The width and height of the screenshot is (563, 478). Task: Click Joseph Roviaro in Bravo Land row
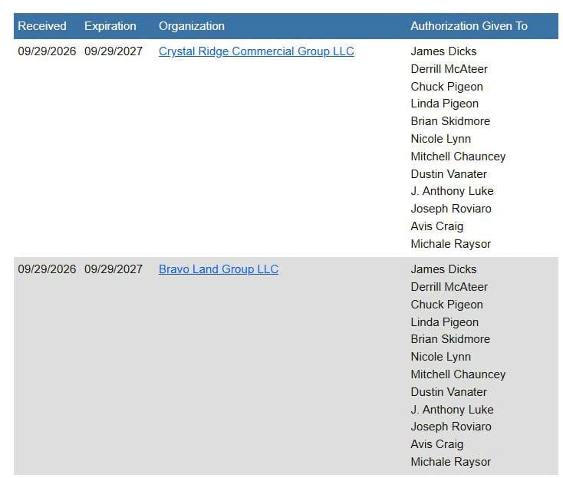coord(451,427)
